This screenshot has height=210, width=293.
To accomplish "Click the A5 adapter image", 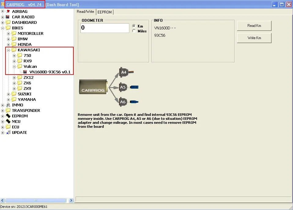I will (x=128, y=87).
